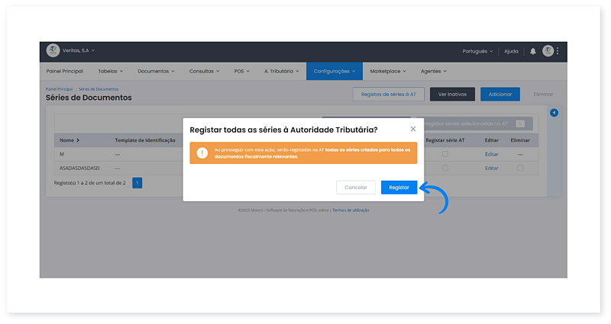This screenshot has width=611, height=324.
Task: Sort by the Nome column arrow
Action: click(78, 140)
